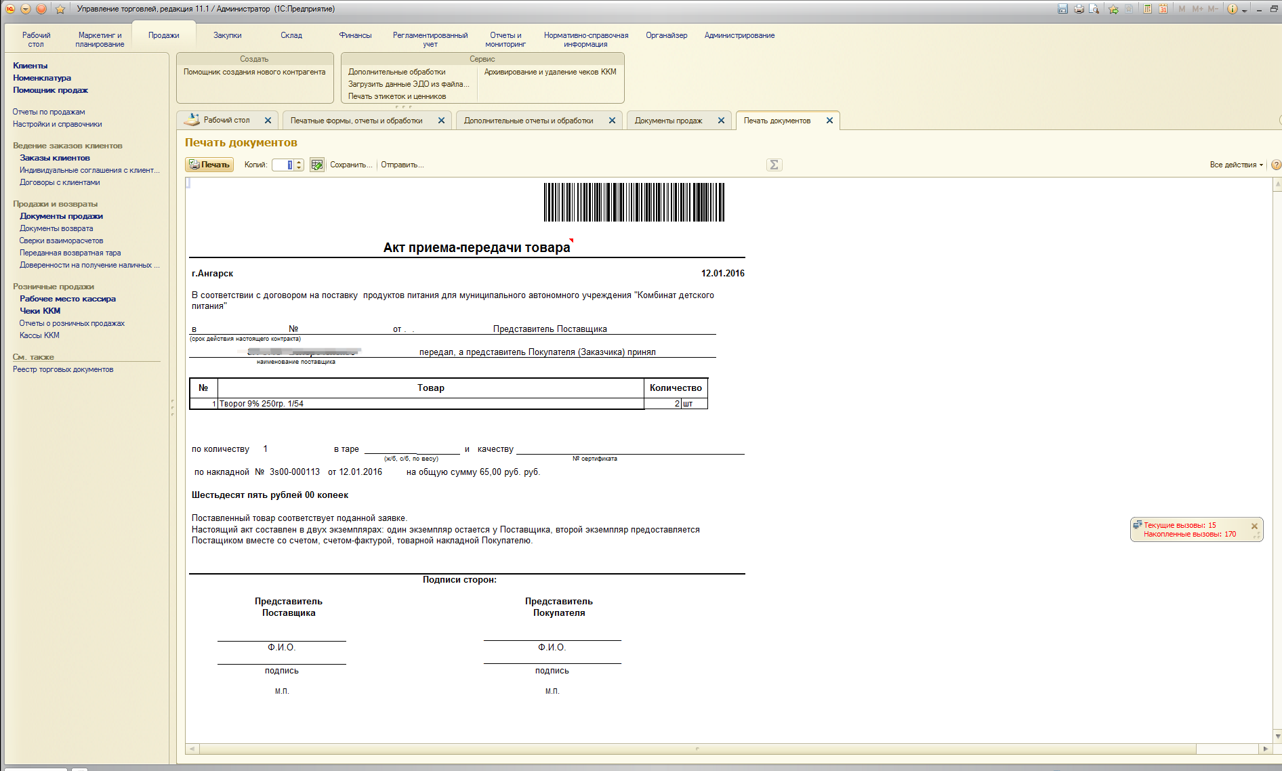Click the M memory button
Screen dimensions: 1282x771
[1182, 9]
